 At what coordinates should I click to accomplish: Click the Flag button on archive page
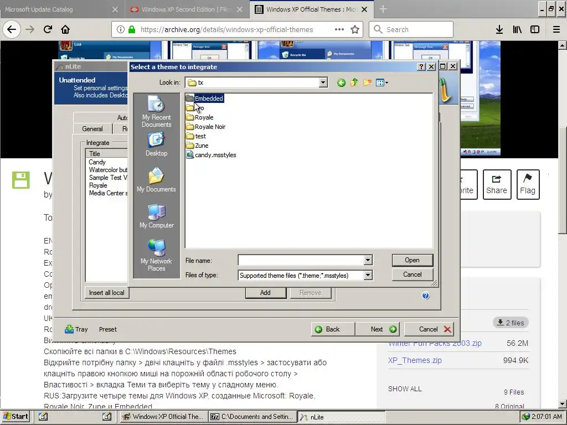coord(528,184)
